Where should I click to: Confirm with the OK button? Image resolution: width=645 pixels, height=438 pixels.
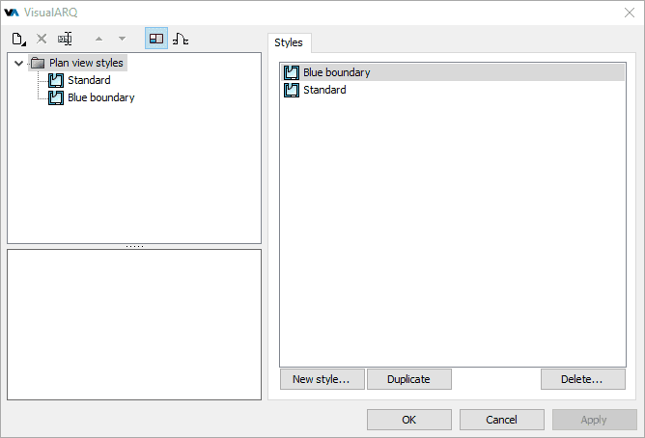(x=408, y=420)
